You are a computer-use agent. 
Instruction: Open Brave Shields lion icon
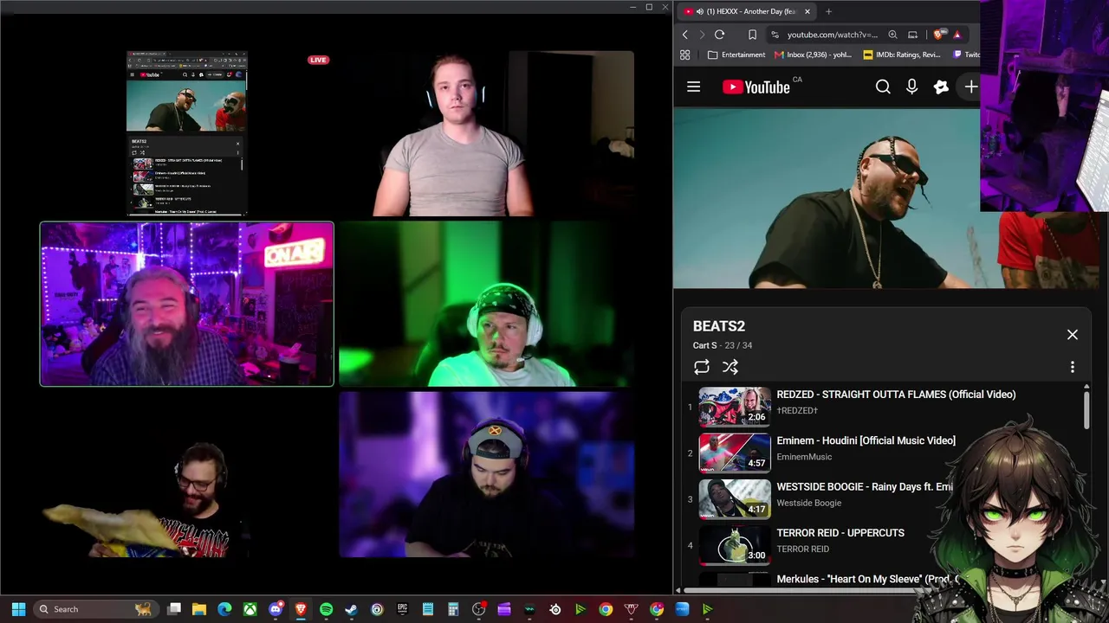coord(938,35)
